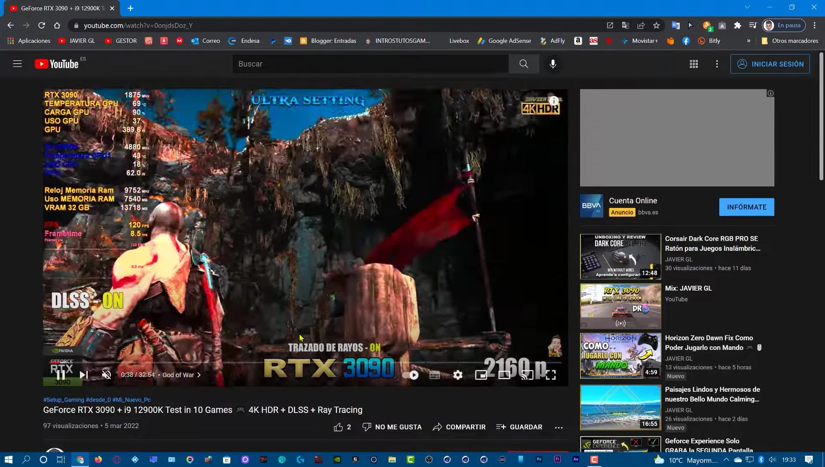Pause the video with the pause button
Screen dimensions: 825x467
[61, 375]
